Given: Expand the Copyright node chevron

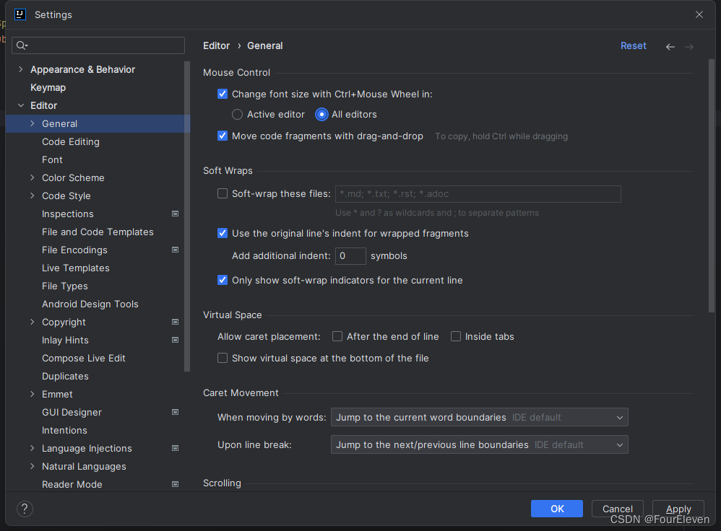Looking at the screenshot, I should (33, 322).
